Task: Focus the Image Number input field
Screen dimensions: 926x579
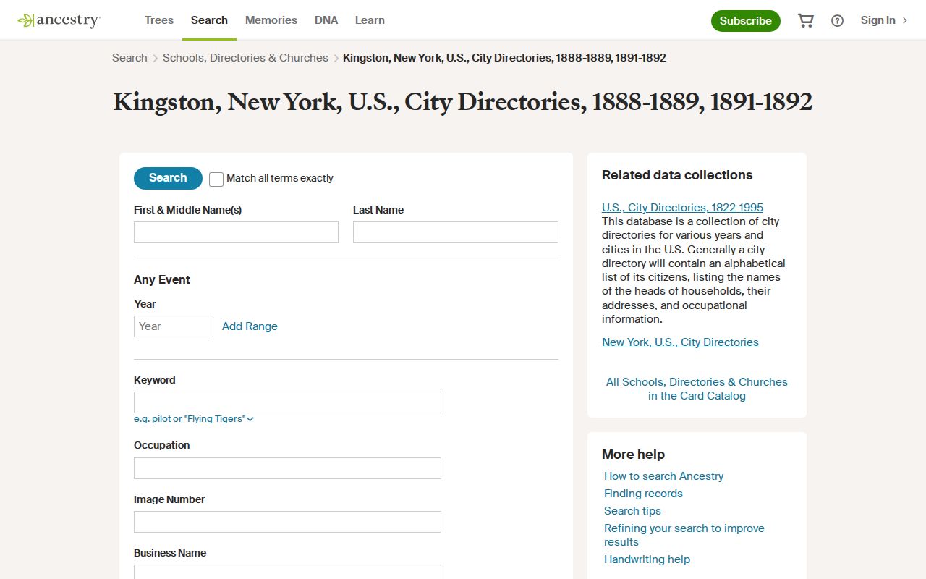Action: (x=287, y=522)
